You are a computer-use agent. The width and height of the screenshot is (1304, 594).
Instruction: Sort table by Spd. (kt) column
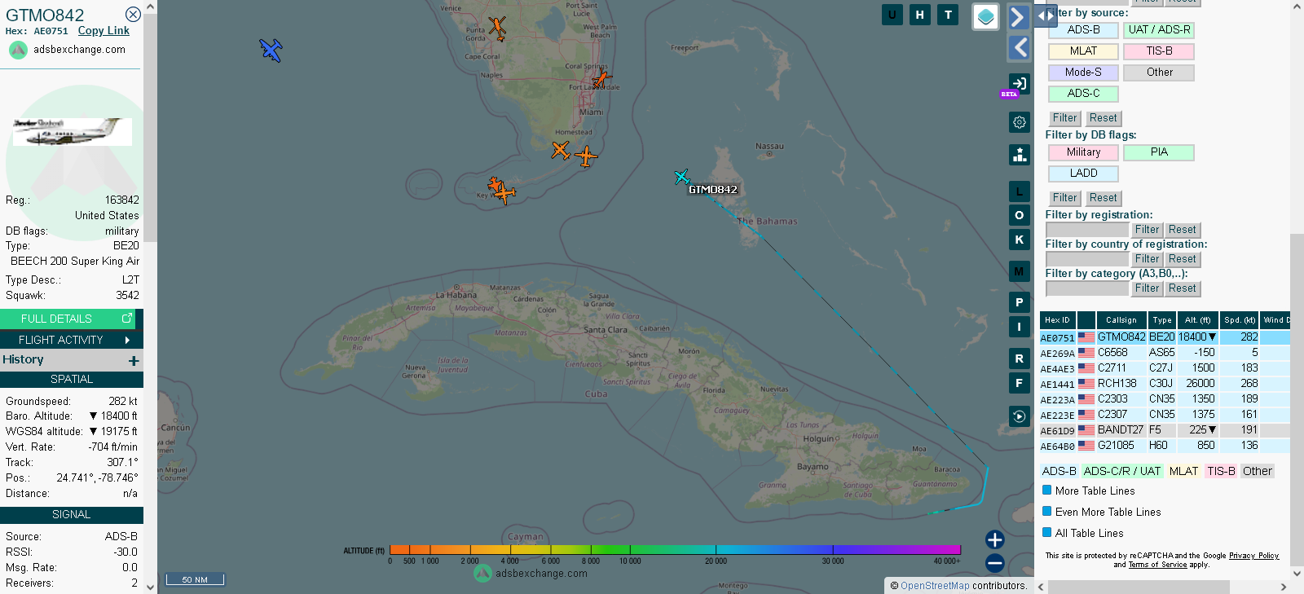(x=1240, y=320)
